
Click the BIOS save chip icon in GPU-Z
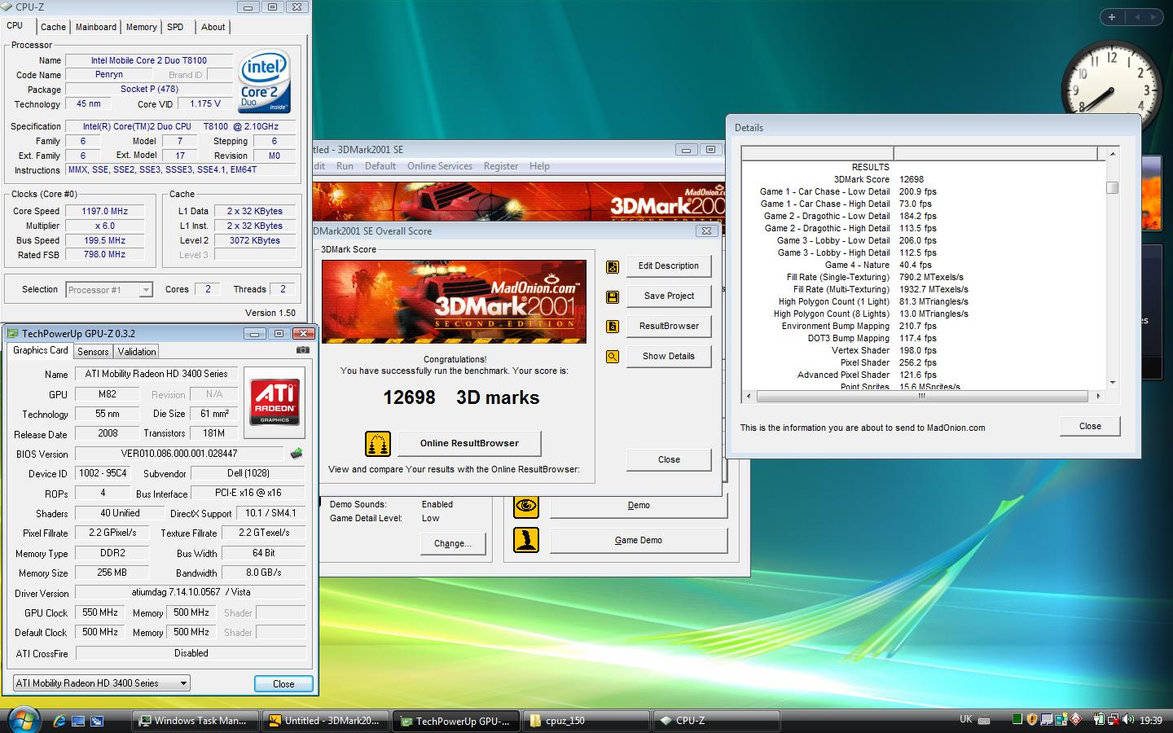click(297, 454)
